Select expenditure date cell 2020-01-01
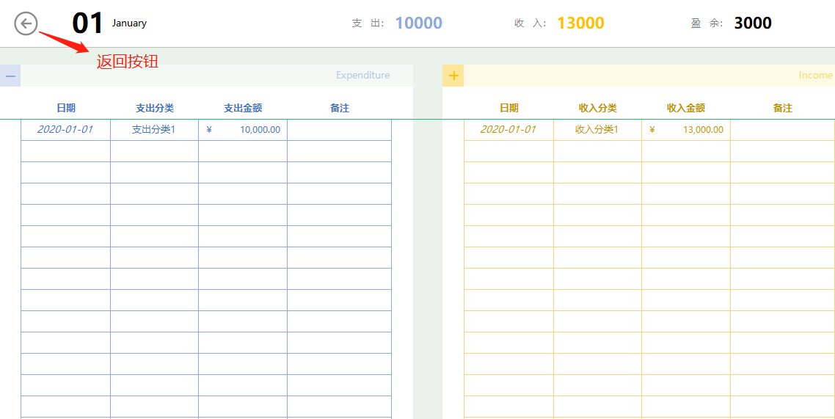The width and height of the screenshot is (835, 419). [x=65, y=130]
